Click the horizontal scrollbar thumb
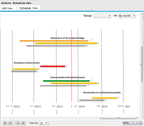 118,118
